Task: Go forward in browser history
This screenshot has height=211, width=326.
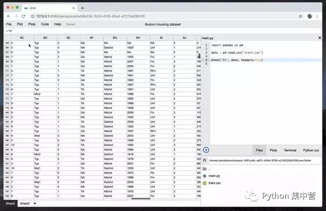Action: [x=16, y=16]
